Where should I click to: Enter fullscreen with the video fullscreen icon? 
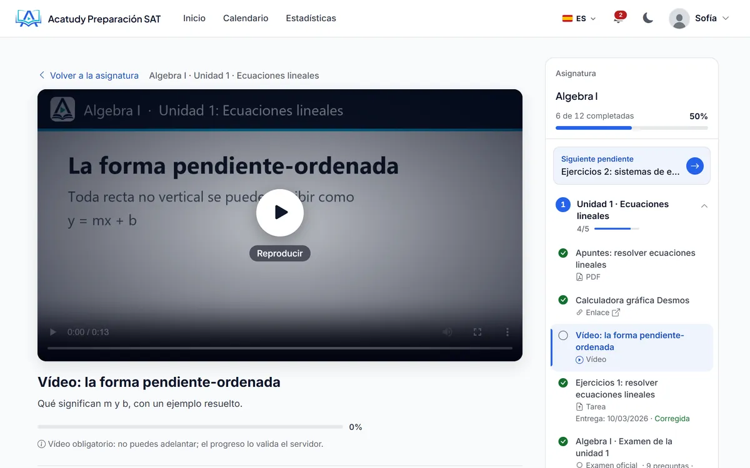coord(477,332)
